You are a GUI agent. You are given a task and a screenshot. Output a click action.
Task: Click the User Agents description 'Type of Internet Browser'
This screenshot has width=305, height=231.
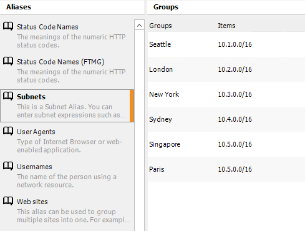[x=70, y=146]
